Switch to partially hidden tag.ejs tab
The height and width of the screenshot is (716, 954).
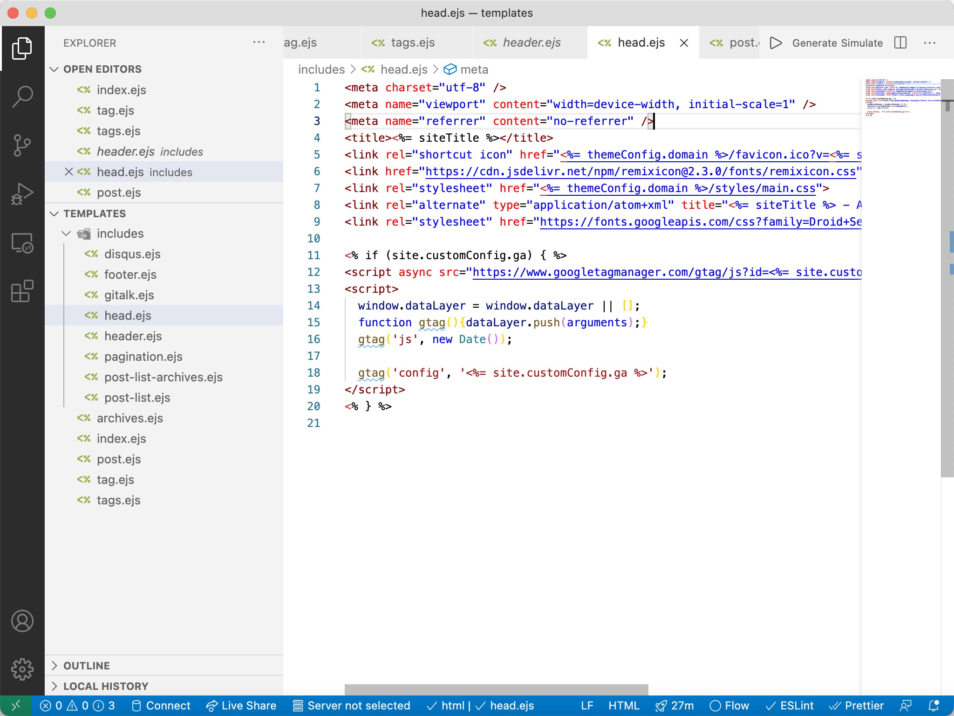tap(321, 43)
